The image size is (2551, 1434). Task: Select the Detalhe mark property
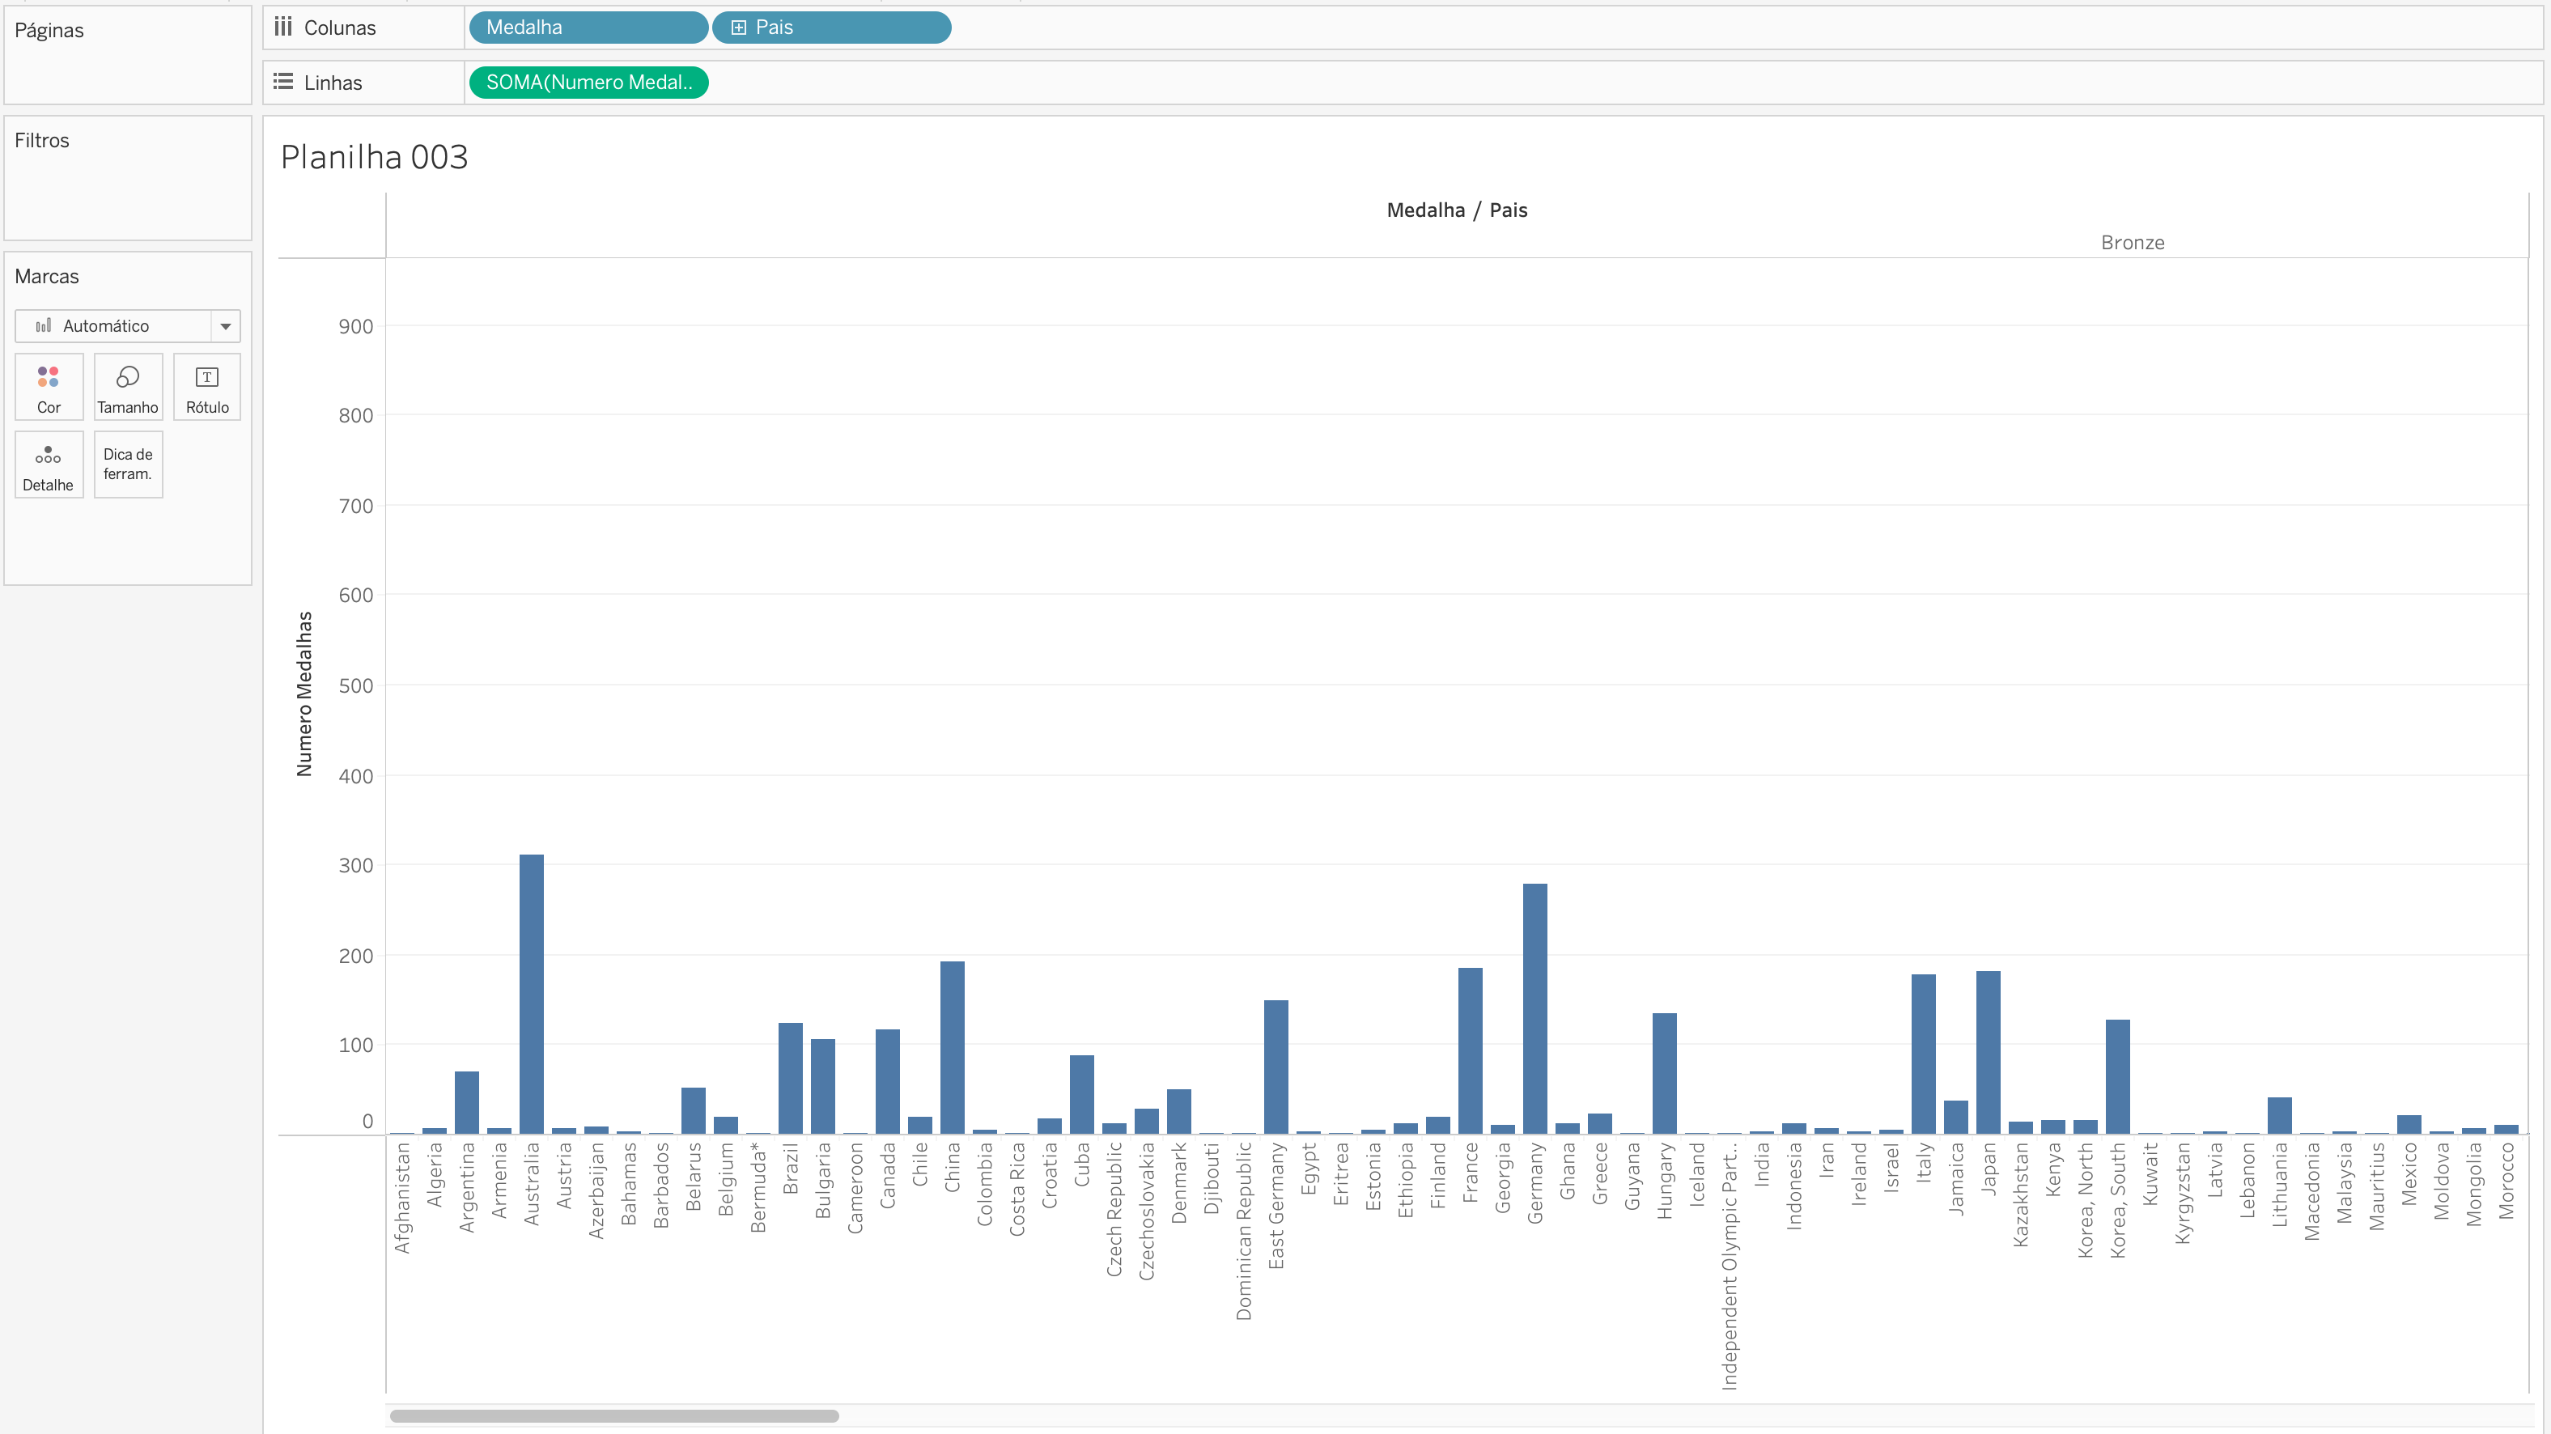point(48,464)
